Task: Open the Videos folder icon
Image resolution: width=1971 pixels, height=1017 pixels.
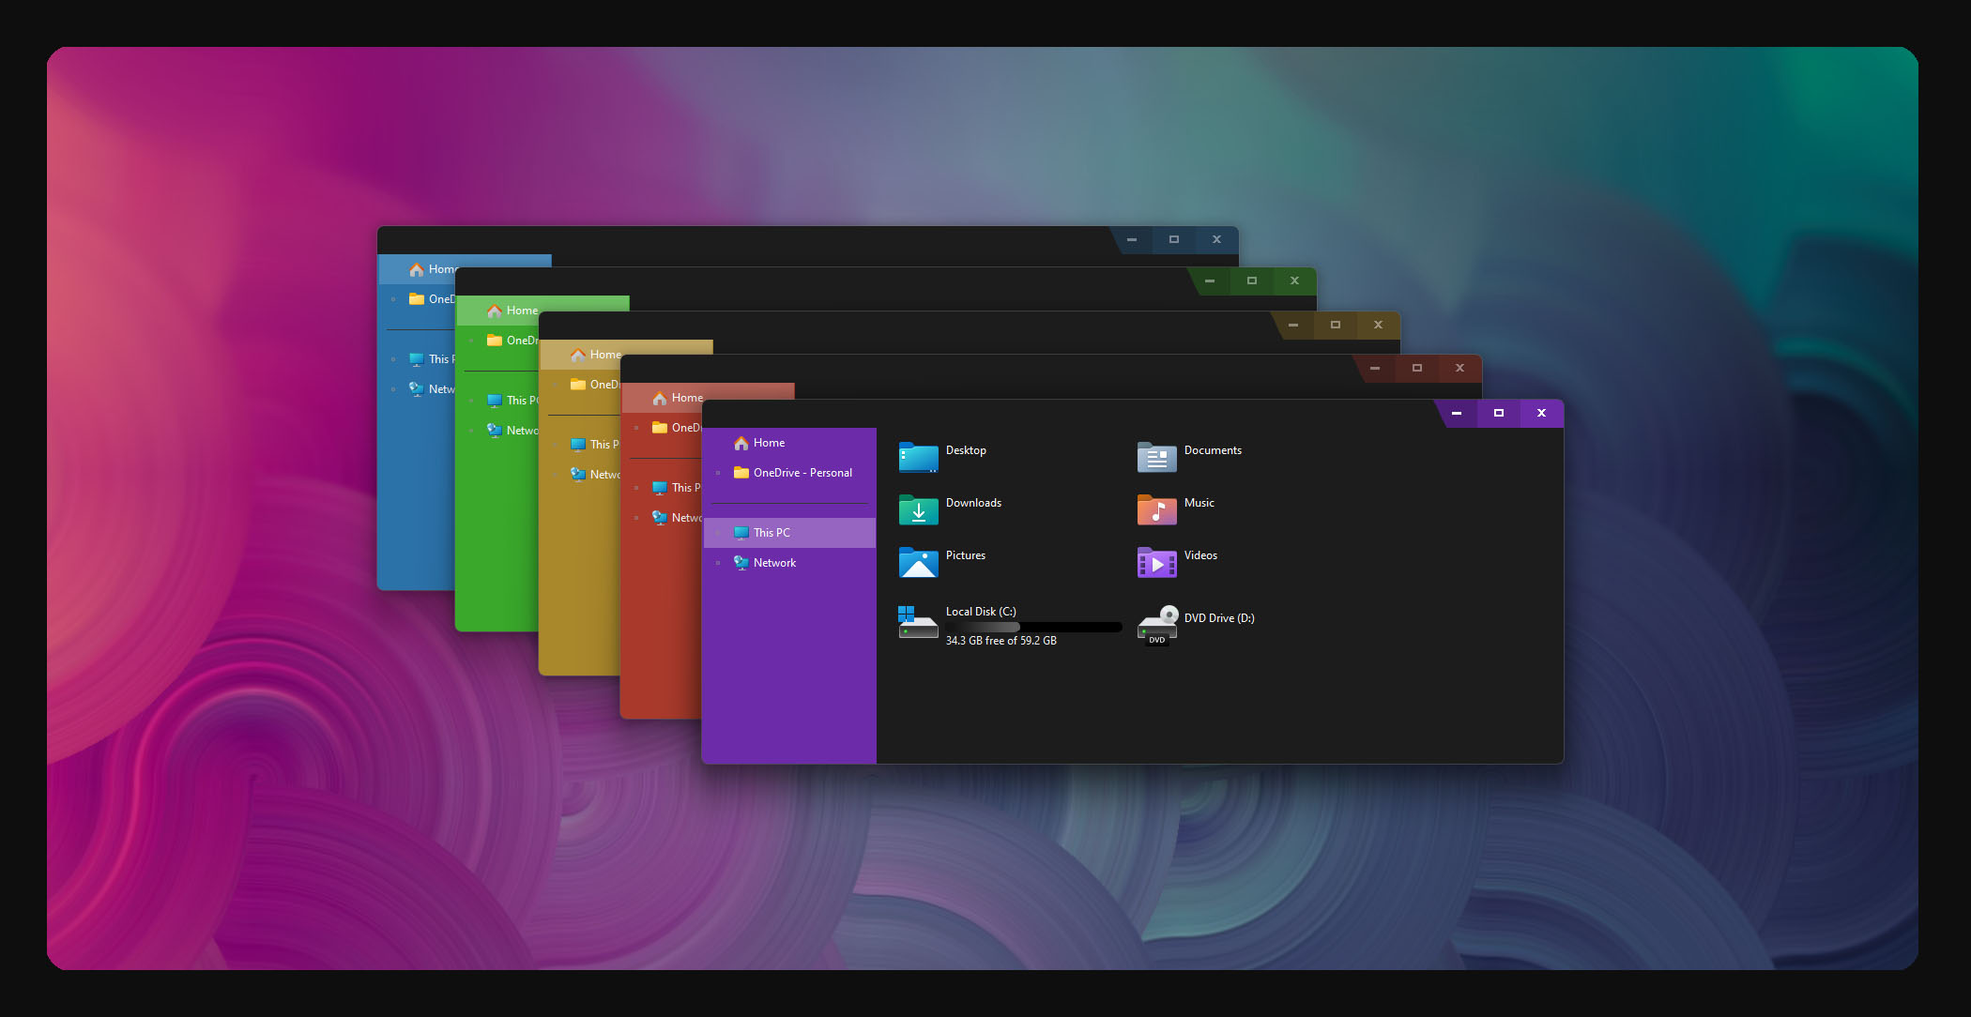Action: (x=1156, y=562)
